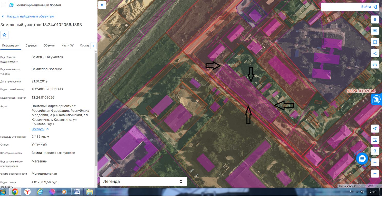Switch to the Сервисы tab
The height and width of the screenshot is (217, 385).
(x=31, y=46)
